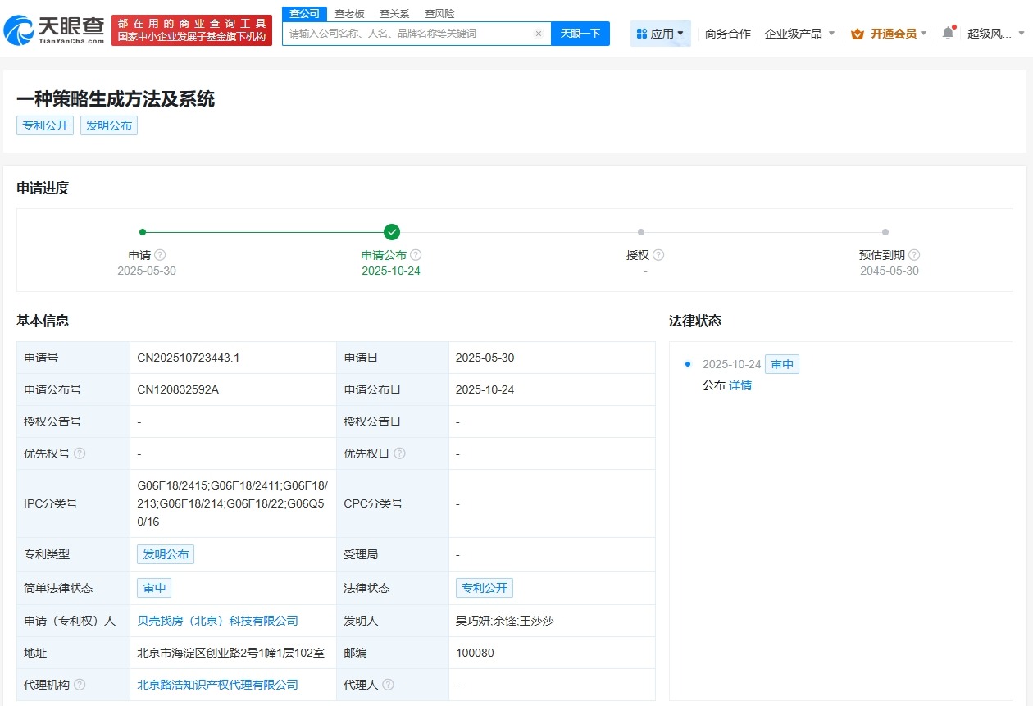Viewport: 1033px width, 706px height.
Task: Click the question mark beside 代理人
Action: (x=389, y=685)
